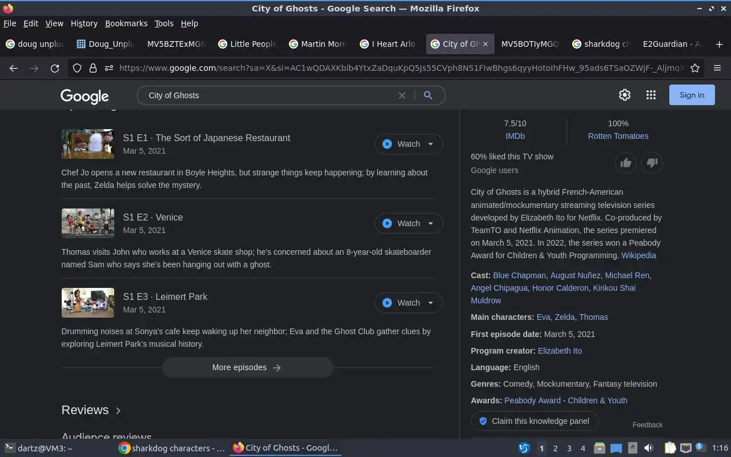Clear the Google search box
The height and width of the screenshot is (457, 731).
click(402, 95)
